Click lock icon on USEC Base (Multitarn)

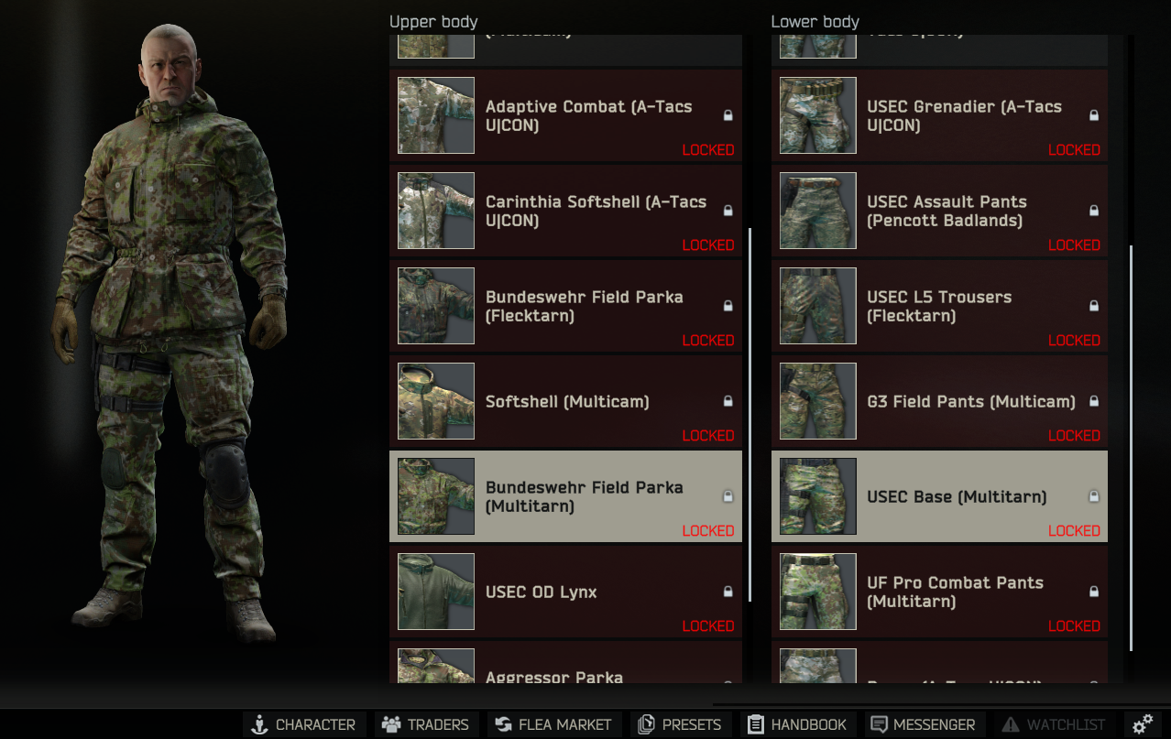(1093, 496)
